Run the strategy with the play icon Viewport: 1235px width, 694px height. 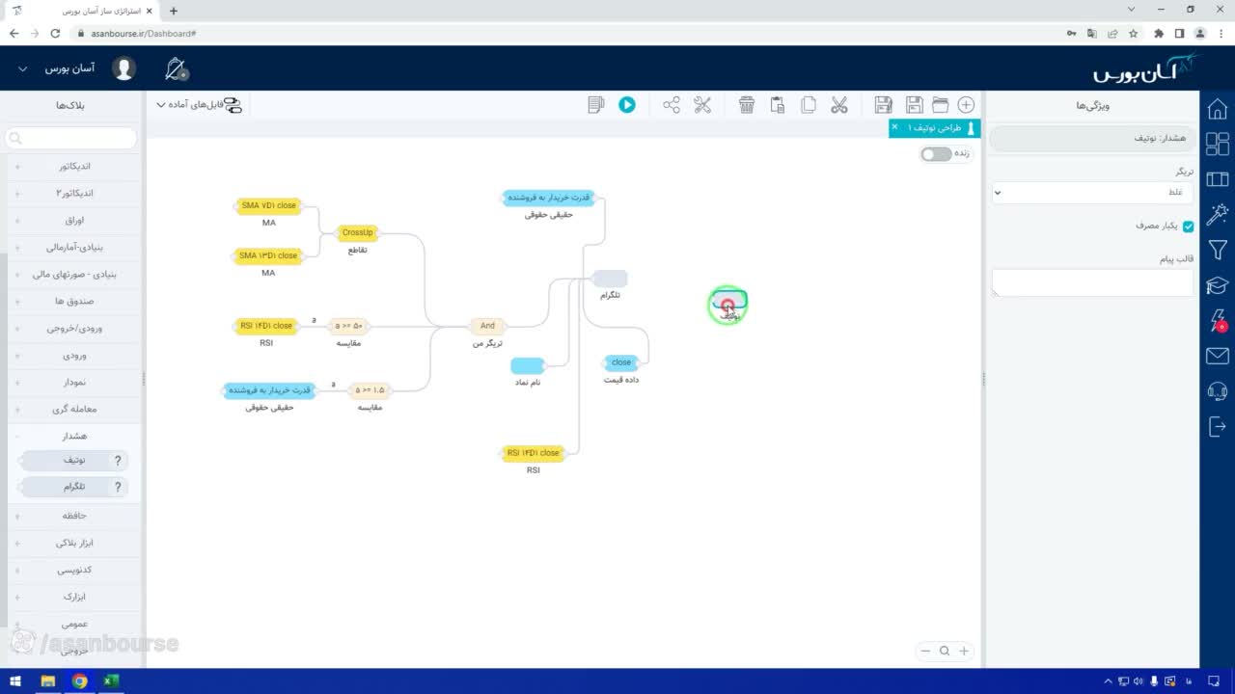pyautogui.click(x=627, y=105)
